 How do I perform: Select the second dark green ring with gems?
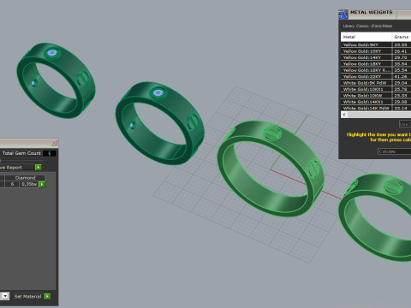tap(160, 123)
